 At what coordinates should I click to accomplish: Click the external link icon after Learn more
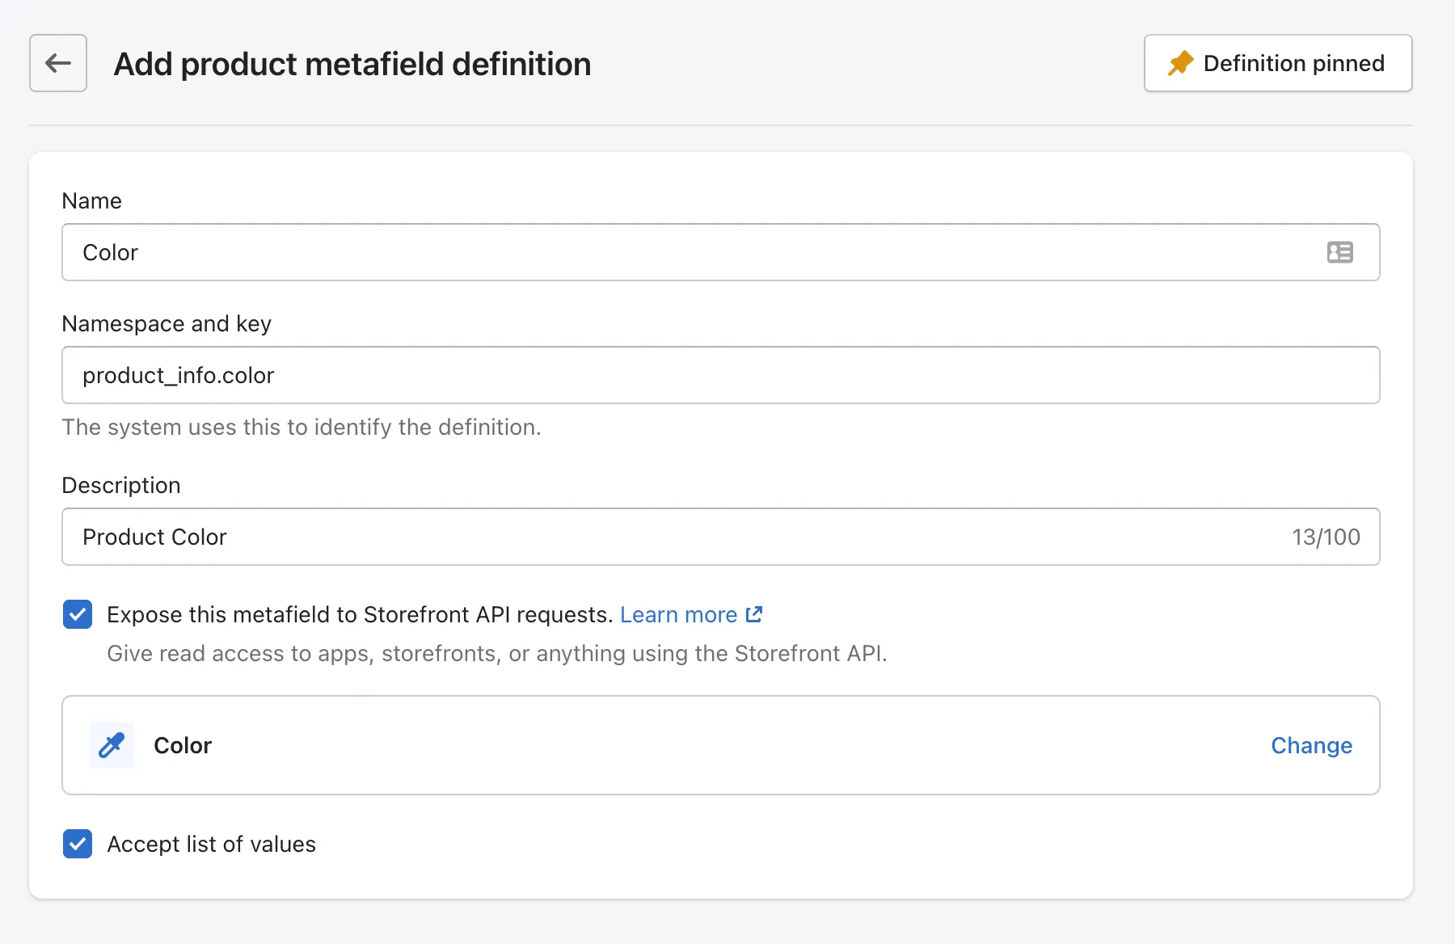coord(753,614)
